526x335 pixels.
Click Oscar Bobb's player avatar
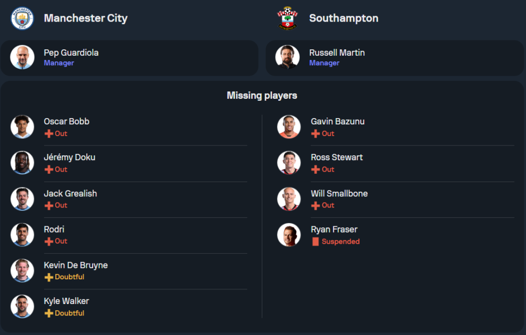[22, 127]
